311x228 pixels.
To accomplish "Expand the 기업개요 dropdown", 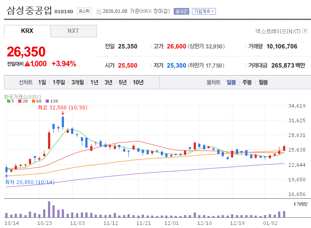I will click(204, 11).
